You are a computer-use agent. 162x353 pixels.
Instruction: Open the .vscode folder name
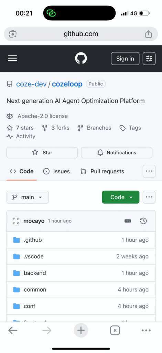[34, 256]
